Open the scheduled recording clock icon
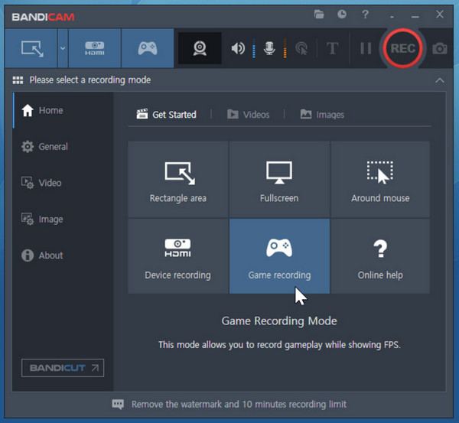 (x=342, y=14)
